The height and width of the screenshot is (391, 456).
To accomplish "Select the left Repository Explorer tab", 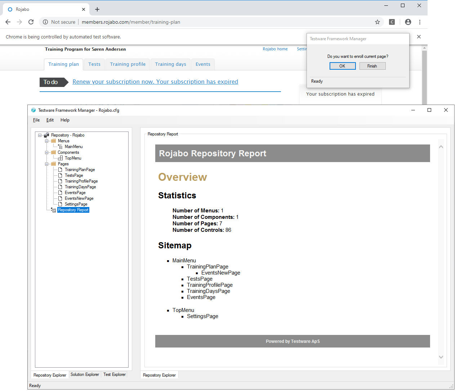I will click(x=50, y=375).
